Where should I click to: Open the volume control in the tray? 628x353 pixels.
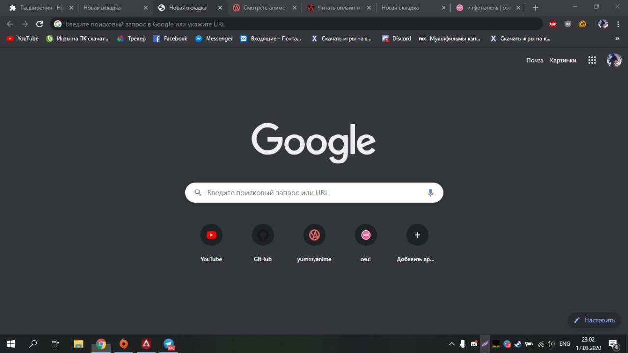(x=551, y=344)
